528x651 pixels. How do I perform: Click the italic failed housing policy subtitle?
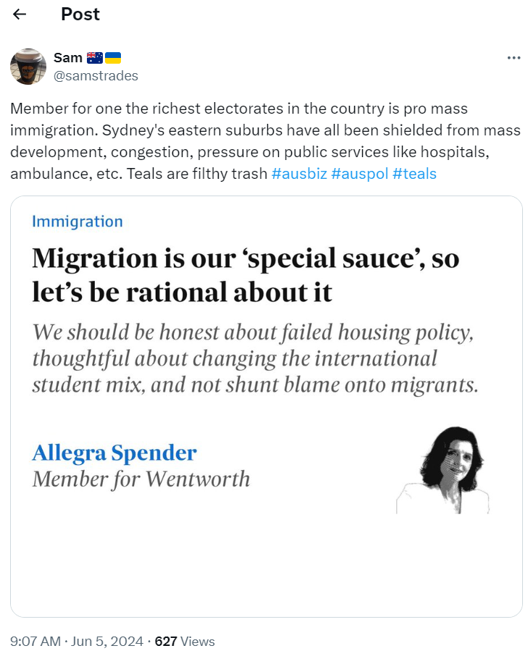tap(255, 358)
